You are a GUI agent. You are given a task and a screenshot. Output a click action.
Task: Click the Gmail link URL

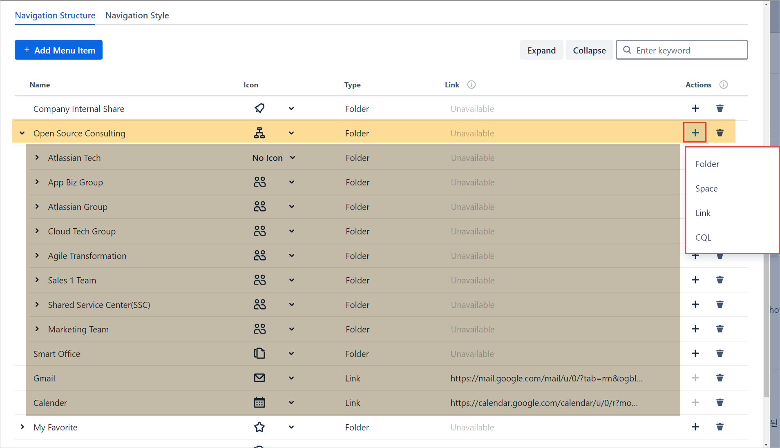(x=546, y=378)
